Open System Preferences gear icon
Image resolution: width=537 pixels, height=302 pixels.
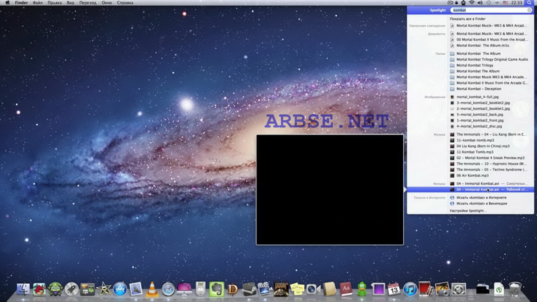[458, 289]
